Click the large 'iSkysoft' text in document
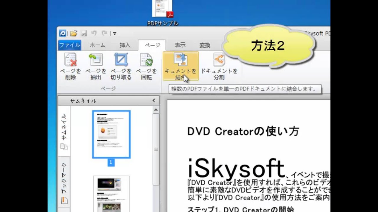 click(236, 169)
